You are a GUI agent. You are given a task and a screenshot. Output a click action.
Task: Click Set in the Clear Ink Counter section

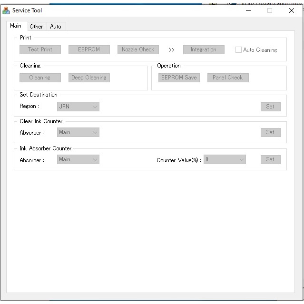(x=270, y=132)
